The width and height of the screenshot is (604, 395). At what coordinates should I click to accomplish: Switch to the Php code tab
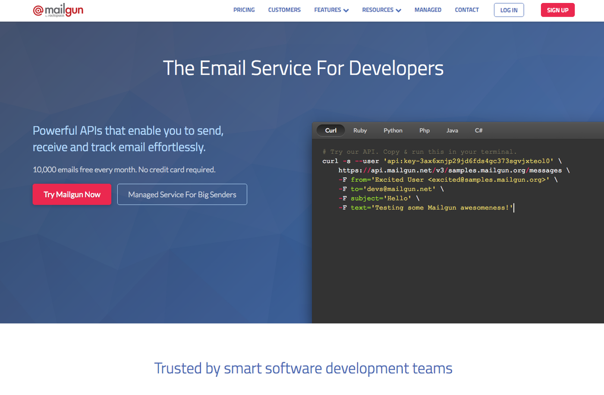[425, 130]
